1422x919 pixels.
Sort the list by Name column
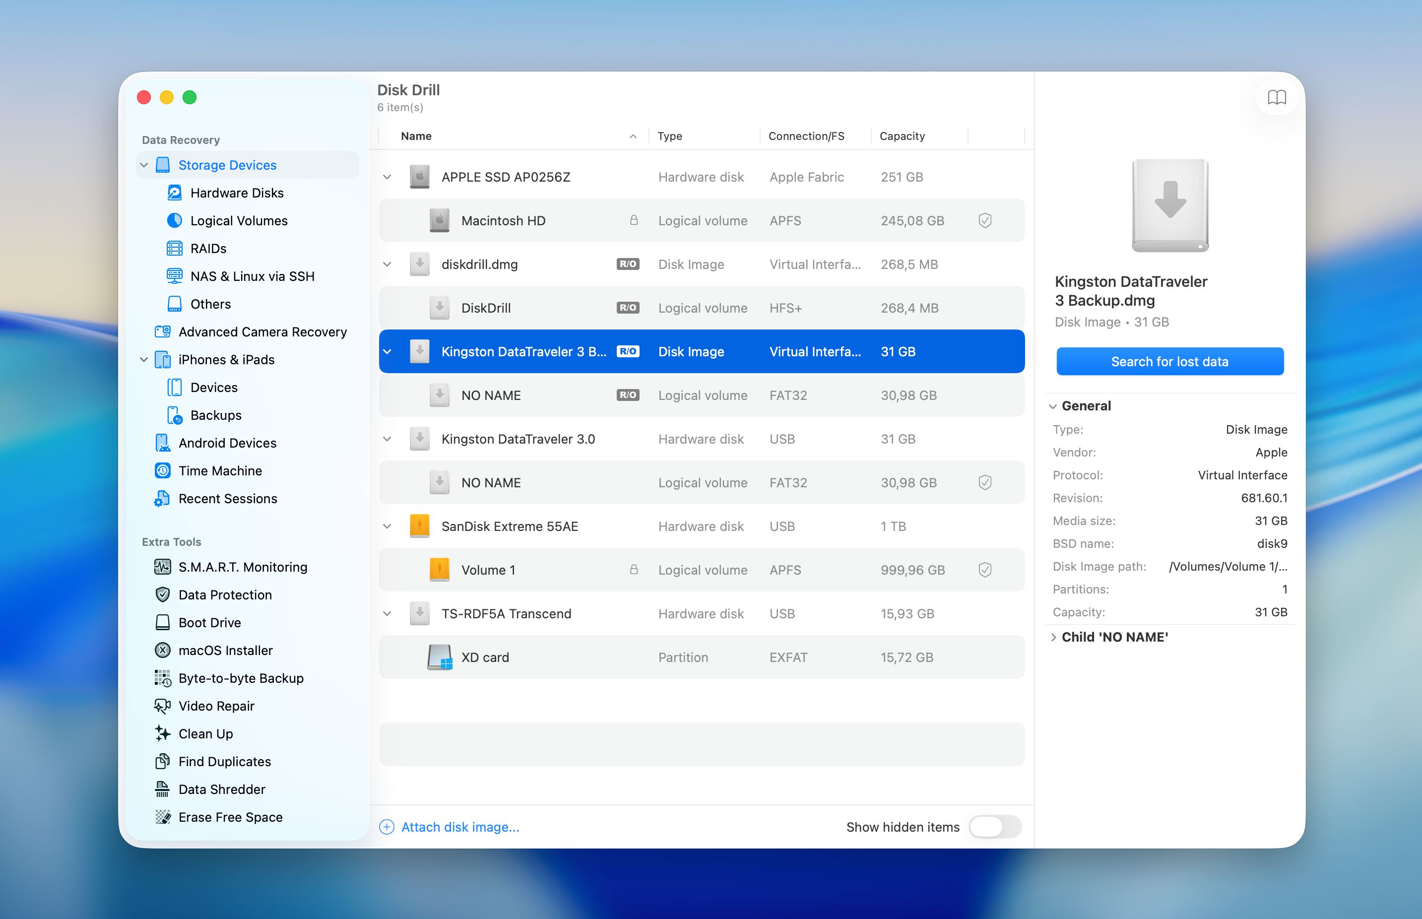click(x=513, y=136)
